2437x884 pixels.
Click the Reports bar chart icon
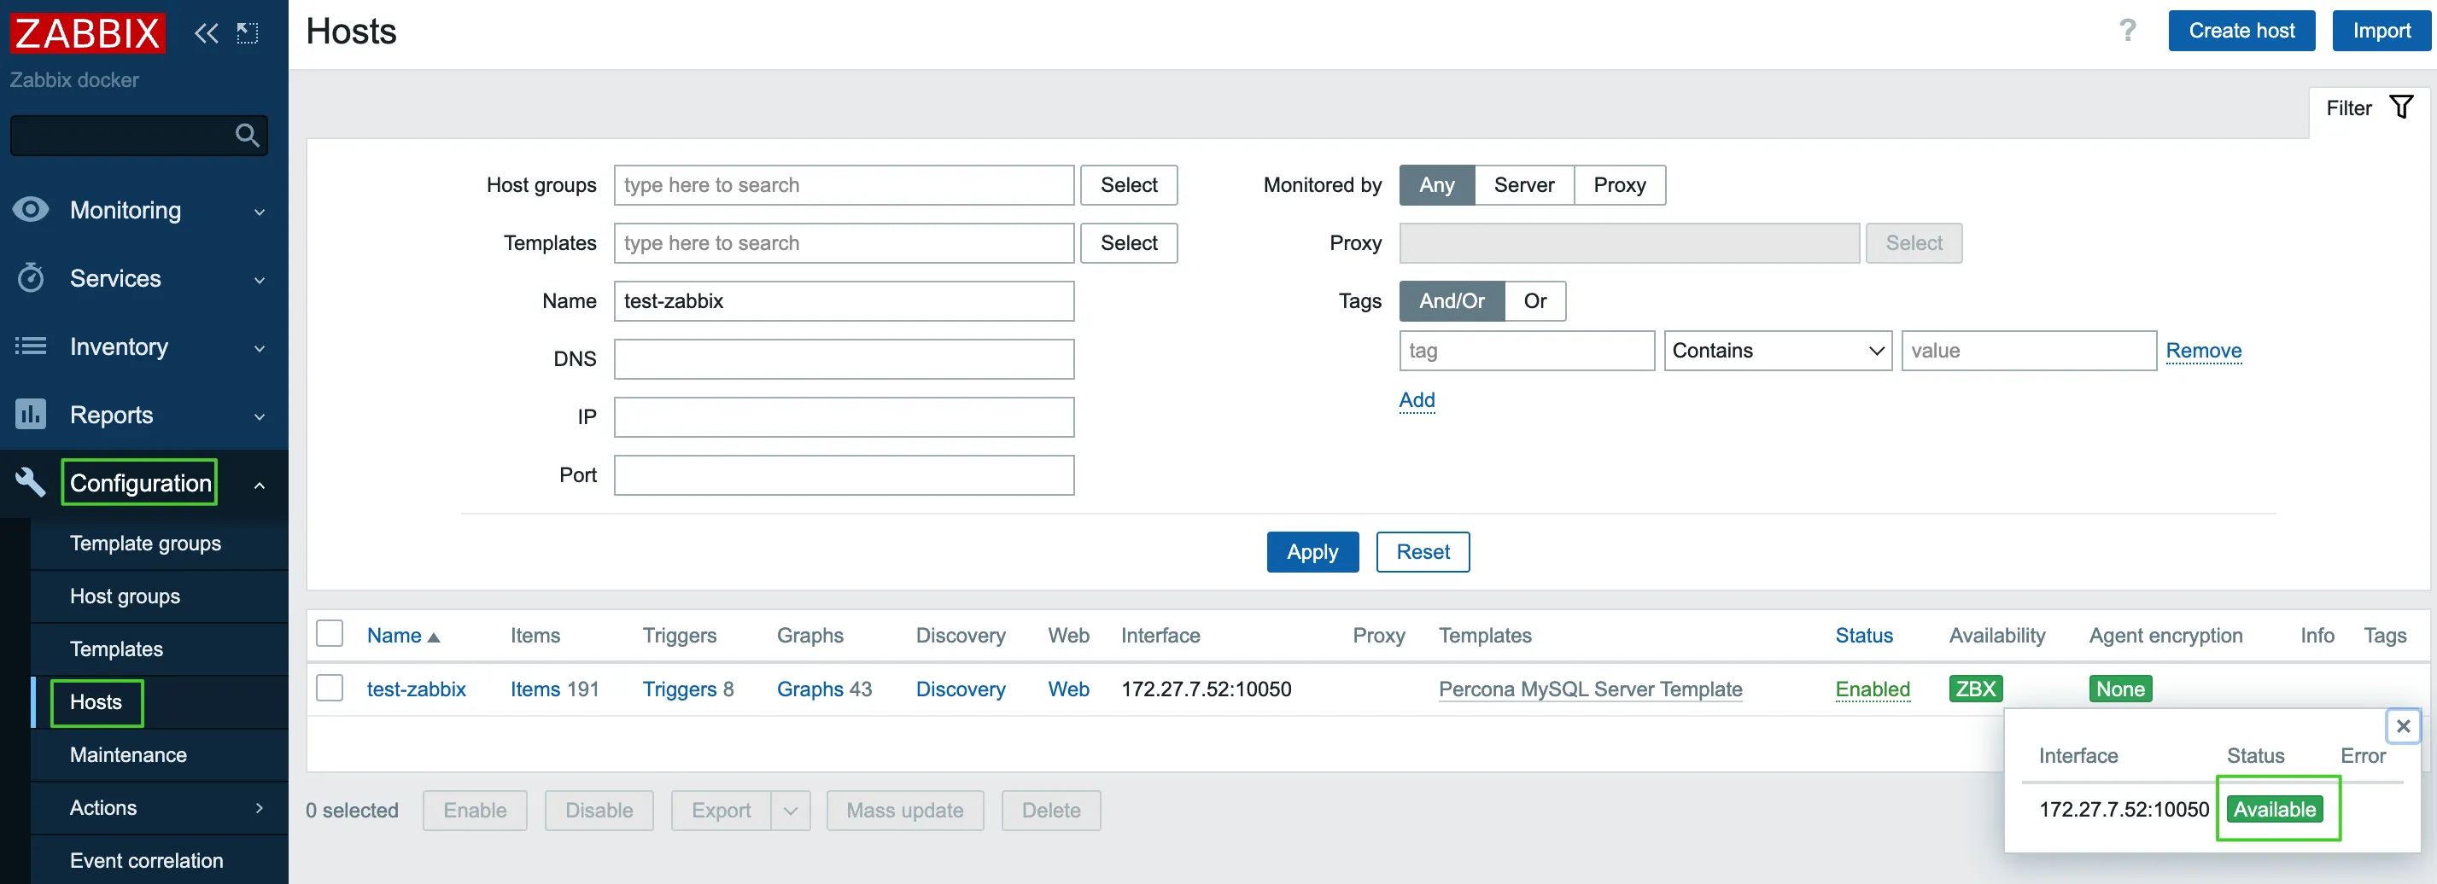tap(30, 414)
